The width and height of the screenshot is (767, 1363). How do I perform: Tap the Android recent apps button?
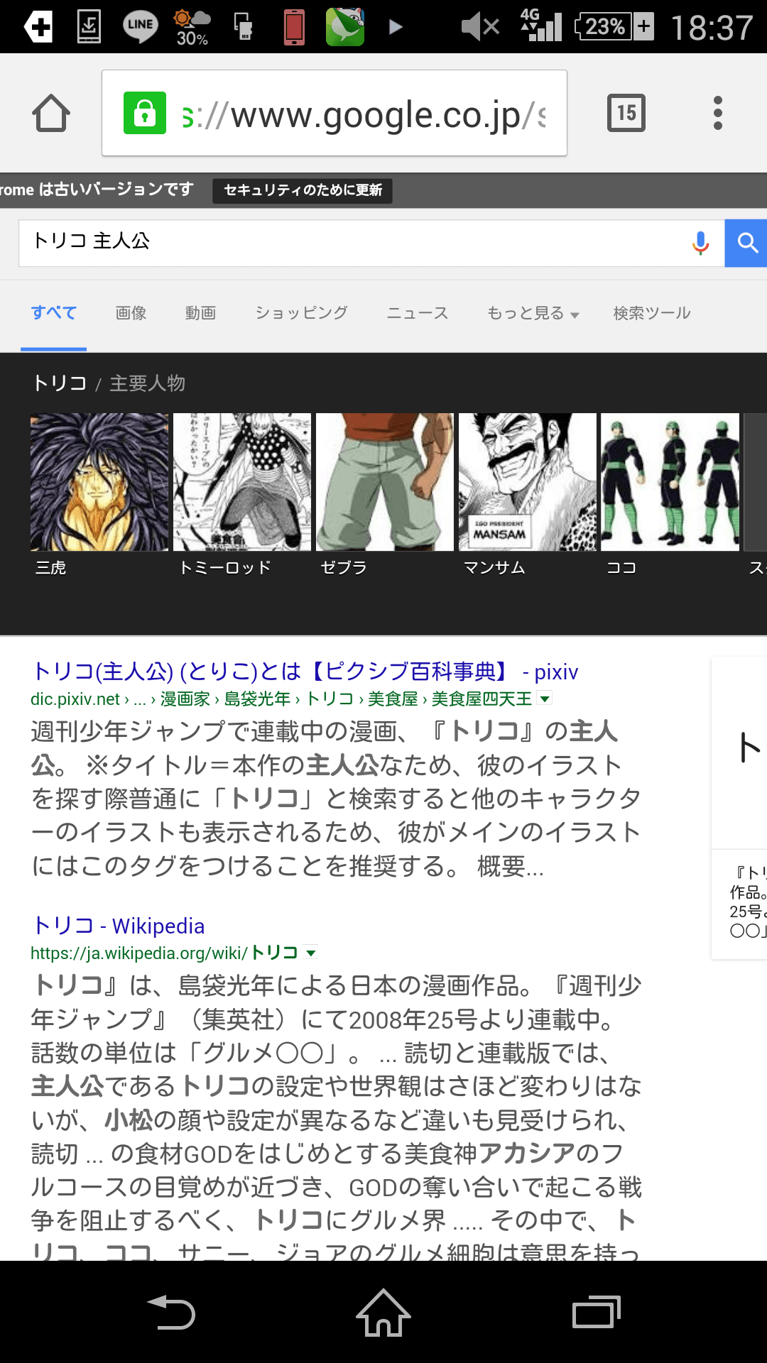point(597,1312)
